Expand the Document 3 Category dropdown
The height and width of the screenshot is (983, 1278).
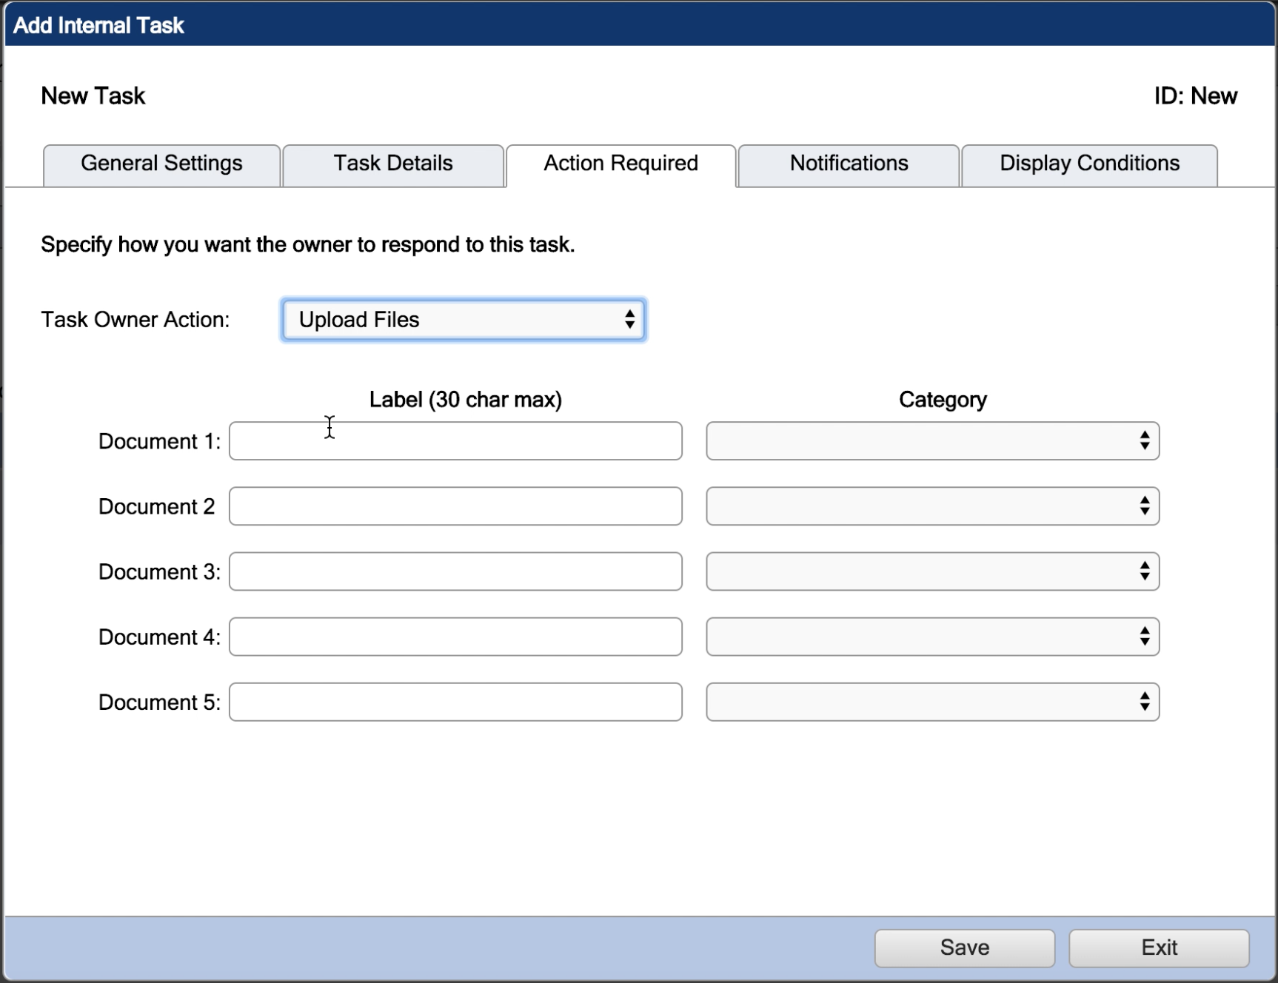[931, 571]
